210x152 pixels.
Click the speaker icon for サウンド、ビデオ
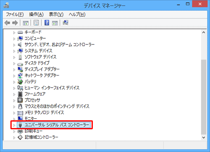point(20,45)
